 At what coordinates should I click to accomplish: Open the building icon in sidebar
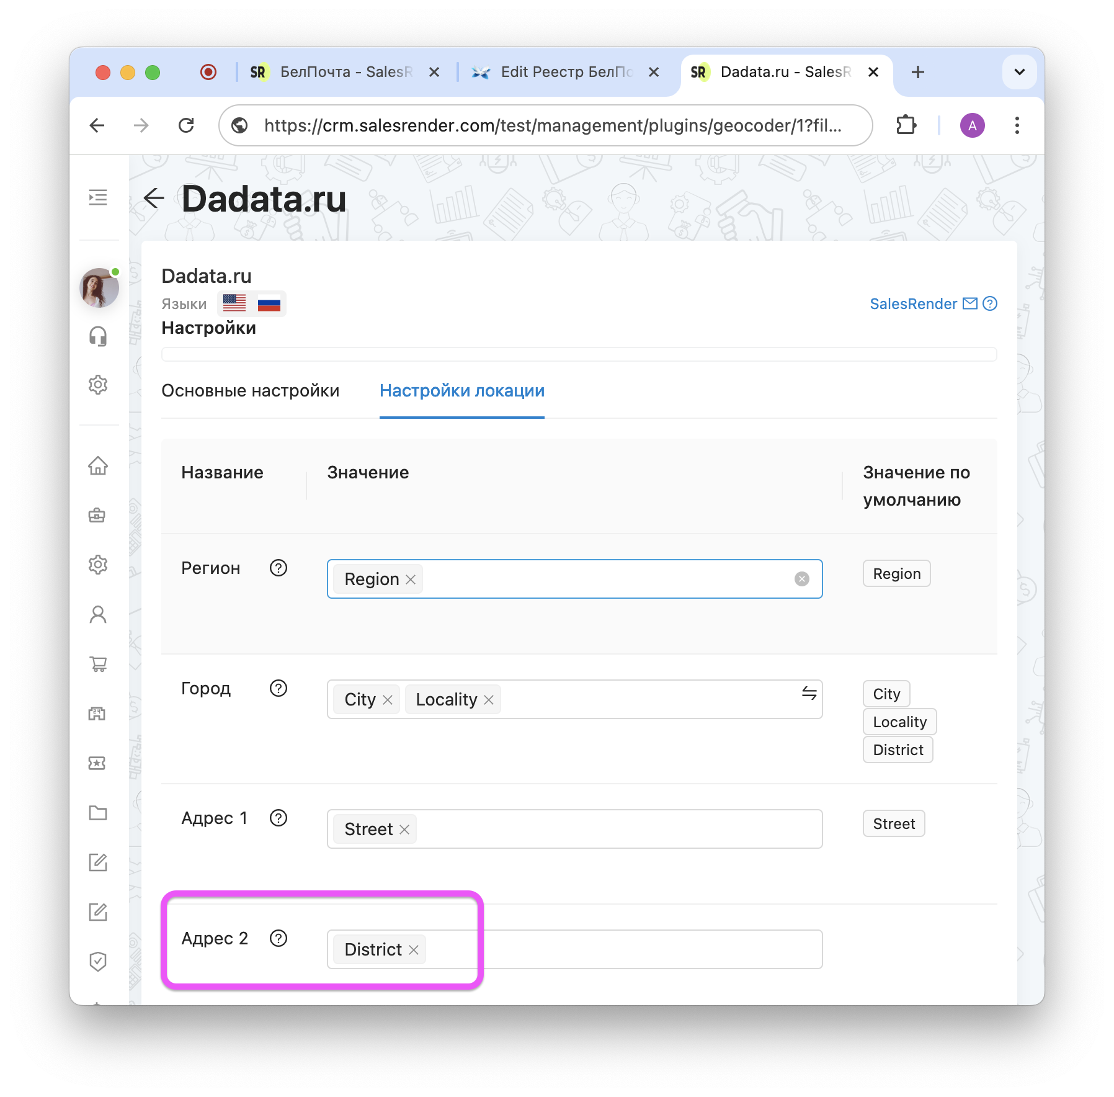point(98,714)
